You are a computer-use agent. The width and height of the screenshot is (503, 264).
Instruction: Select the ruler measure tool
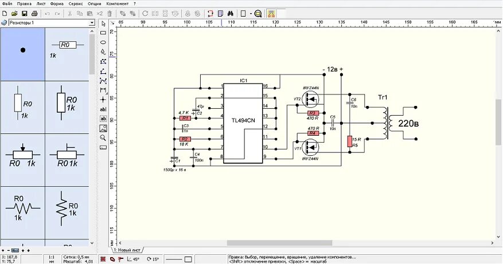pyautogui.click(x=103, y=148)
